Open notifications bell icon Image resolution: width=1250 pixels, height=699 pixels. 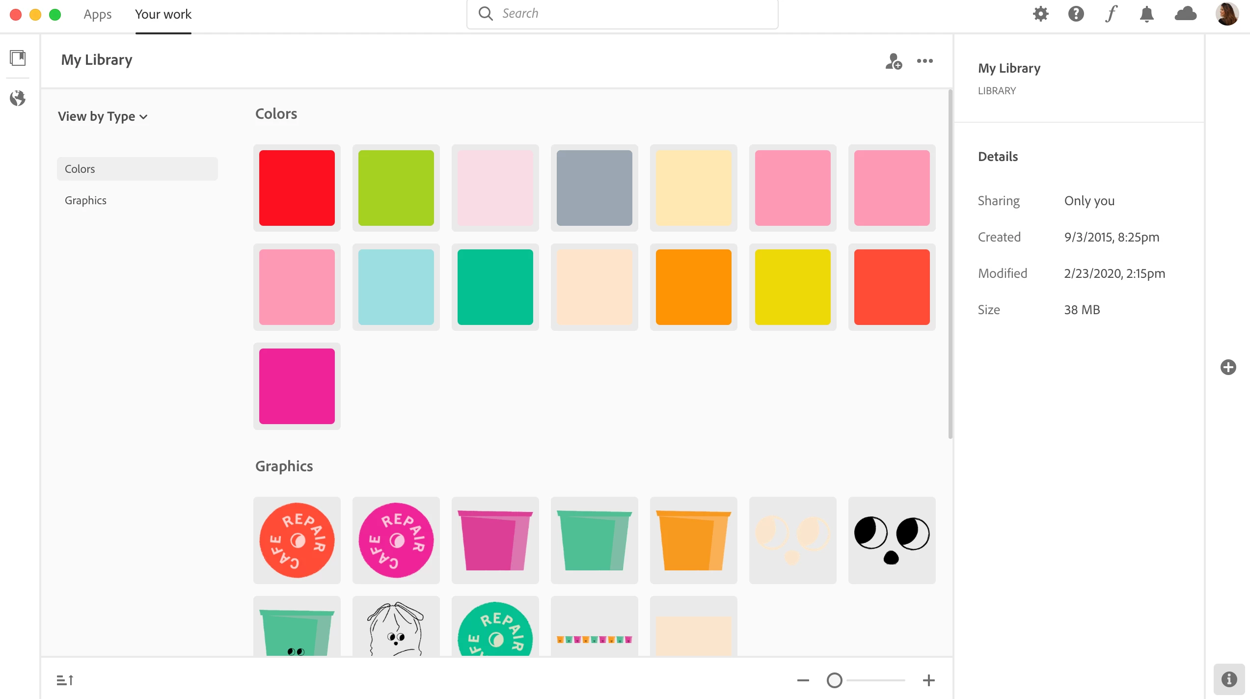tap(1146, 14)
